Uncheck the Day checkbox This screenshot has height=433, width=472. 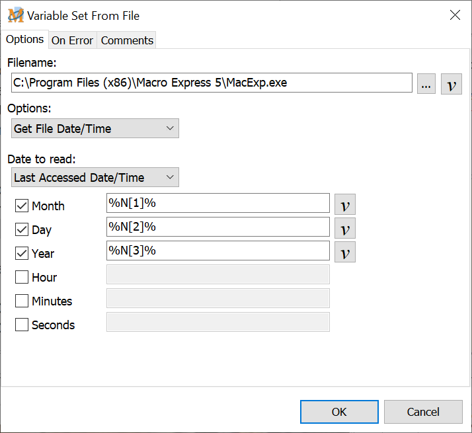tap(22, 229)
